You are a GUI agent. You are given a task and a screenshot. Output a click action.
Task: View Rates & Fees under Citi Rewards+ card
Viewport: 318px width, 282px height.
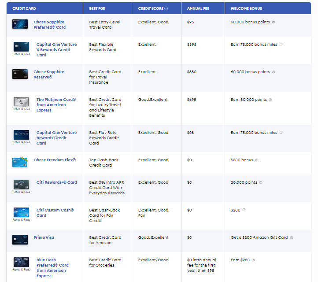coord(21,192)
